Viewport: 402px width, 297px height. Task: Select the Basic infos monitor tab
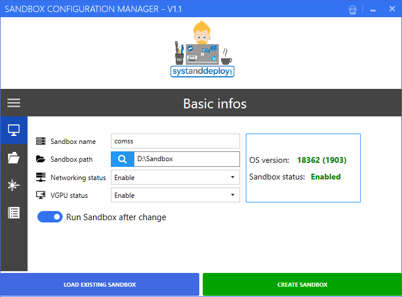pos(14,130)
